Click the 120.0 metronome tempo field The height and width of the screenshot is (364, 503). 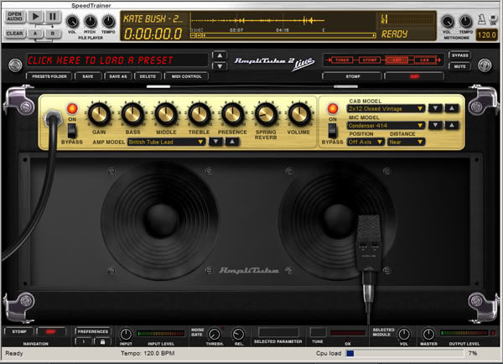[x=486, y=34]
